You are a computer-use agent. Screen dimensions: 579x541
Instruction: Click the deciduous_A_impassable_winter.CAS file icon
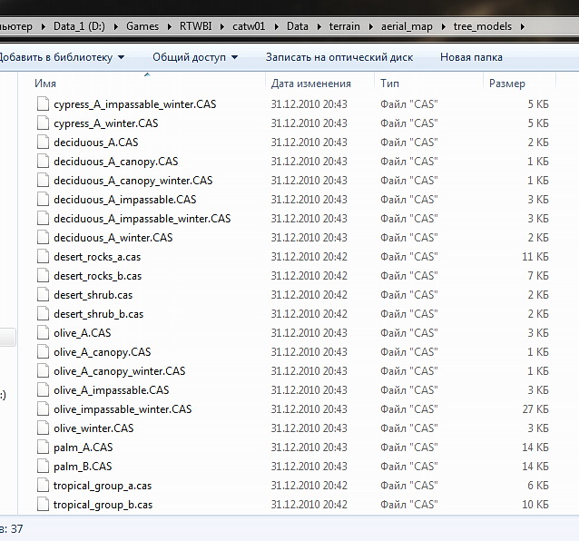[x=43, y=219]
